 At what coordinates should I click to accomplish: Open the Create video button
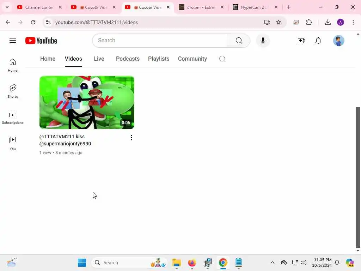[x=301, y=41]
